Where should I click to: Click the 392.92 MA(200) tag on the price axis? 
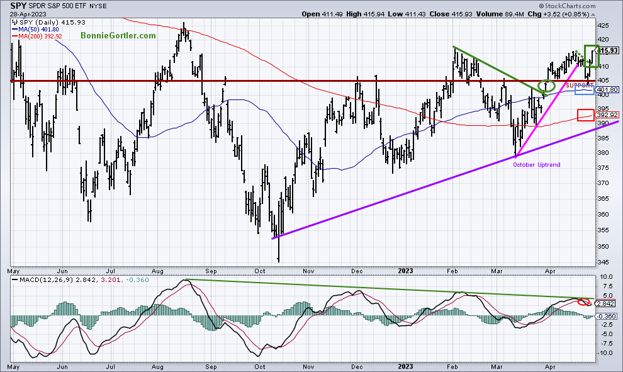607,115
